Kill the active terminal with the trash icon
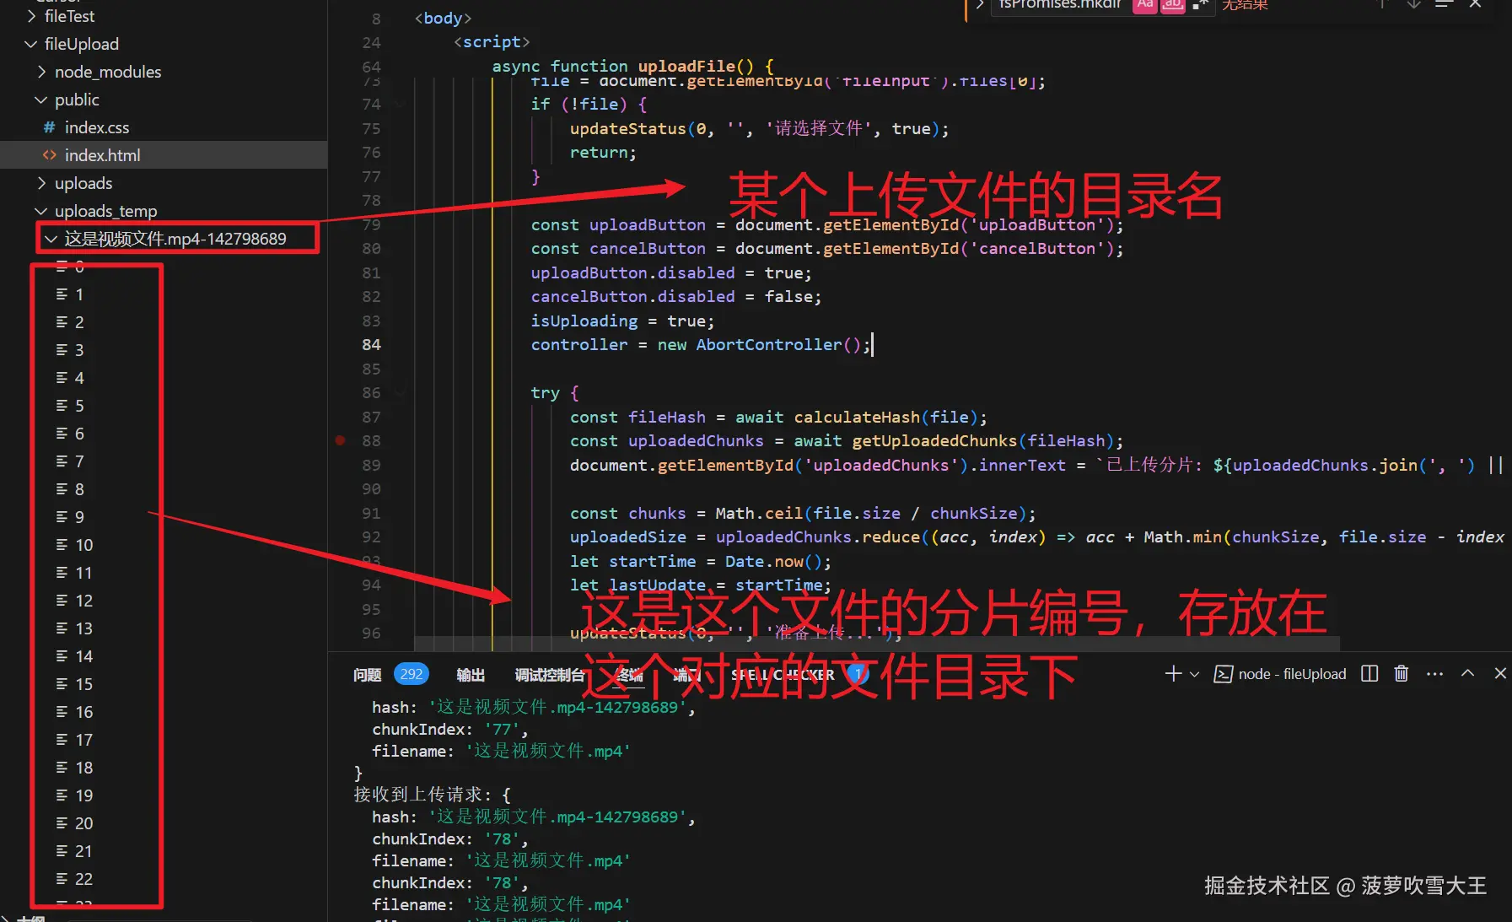The height and width of the screenshot is (922, 1512). pos(1401,673)
